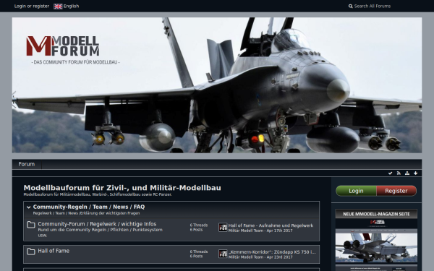Open Hall of Fame - Aufnahme und Regelwerk thread
Screen dimensions: 434x271
(x=271, y=225)
